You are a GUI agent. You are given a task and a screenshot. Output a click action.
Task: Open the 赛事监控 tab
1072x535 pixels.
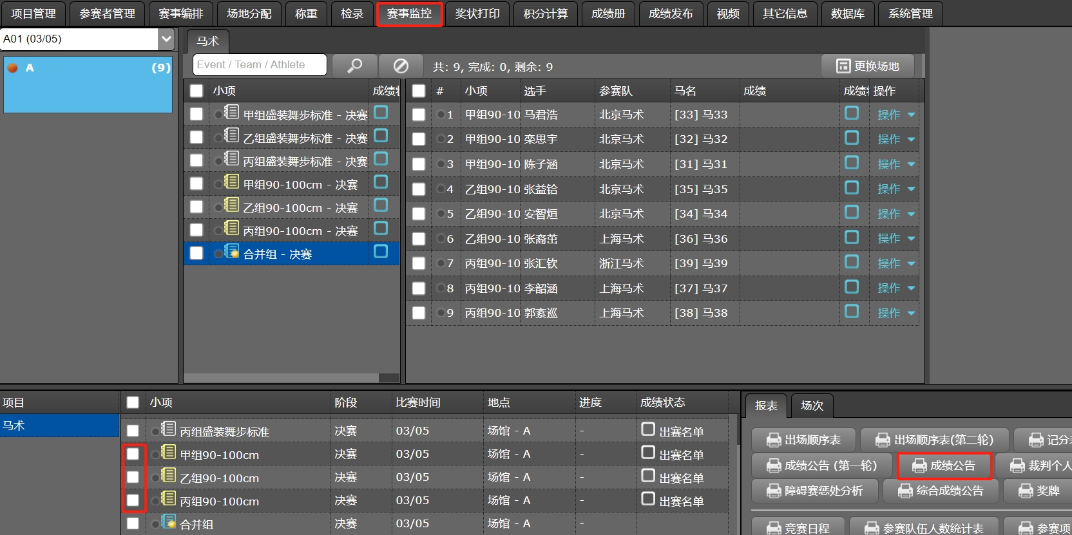tap(409, 14)
